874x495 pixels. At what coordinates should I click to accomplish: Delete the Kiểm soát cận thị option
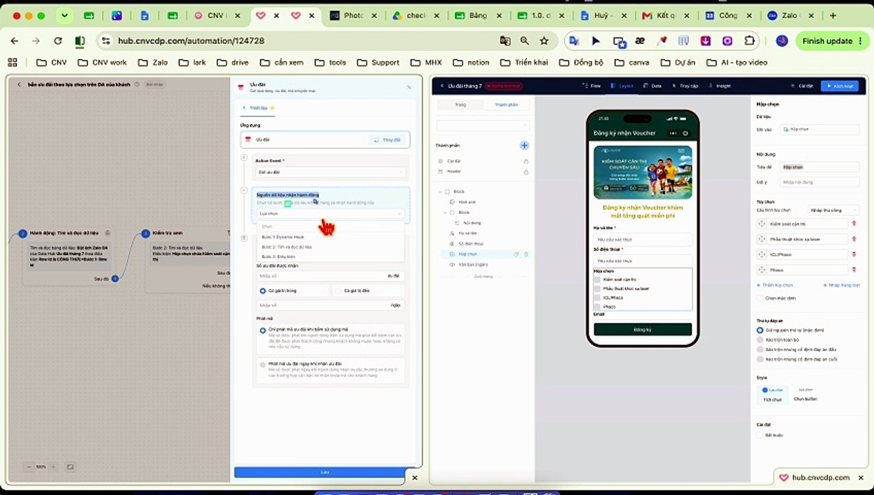click(x=854, y=223)
